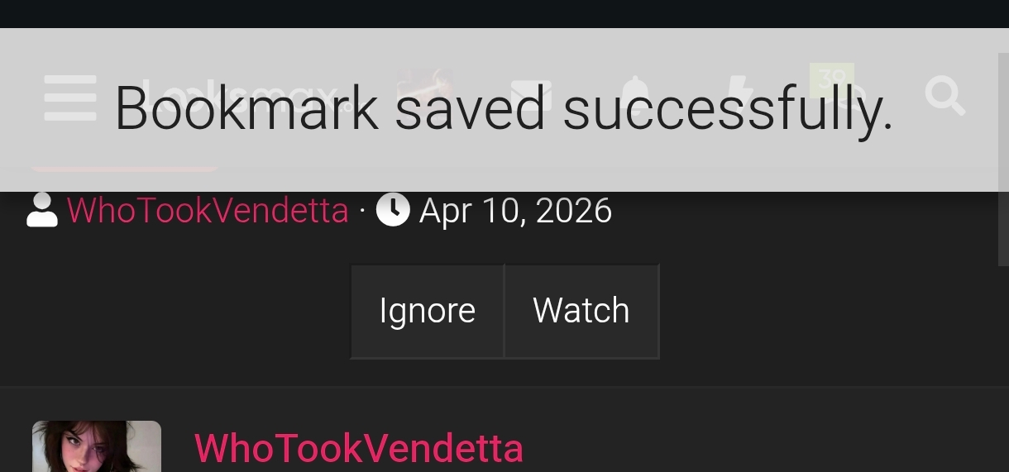Open the bell alerts icon
Screen dimensions: 1009x472
coord(635,96)
